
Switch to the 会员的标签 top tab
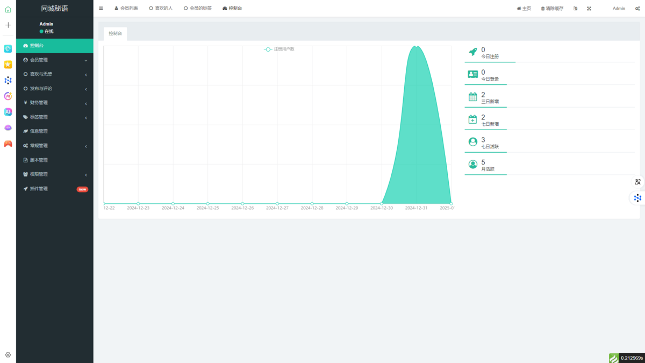(x=198, y=9)
